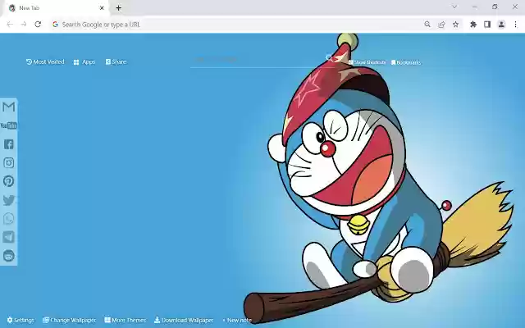Click the Share option

116,62
